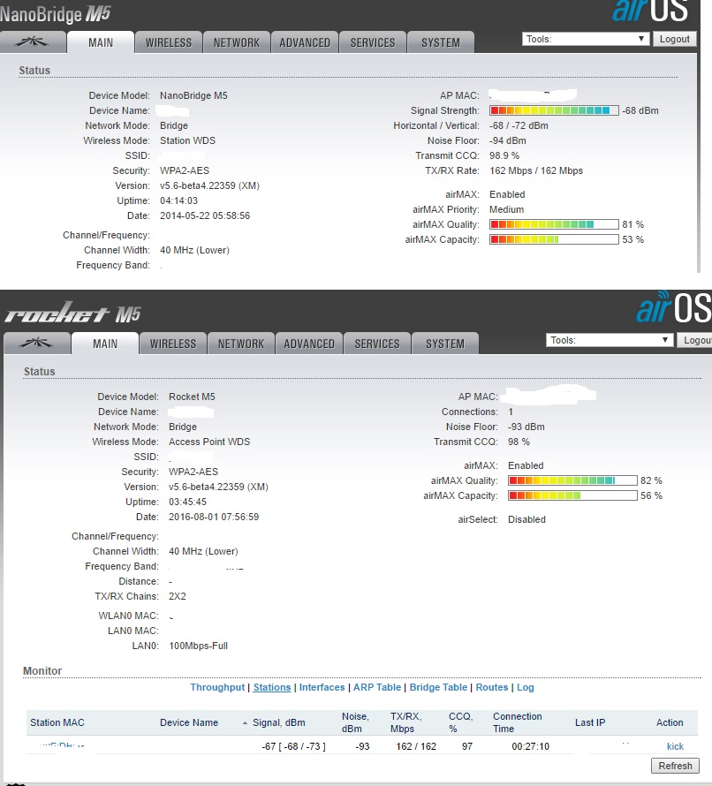Open the Routes monitor link
The width and height of the screenshot is (712, 786).
[x=492, y=687]
